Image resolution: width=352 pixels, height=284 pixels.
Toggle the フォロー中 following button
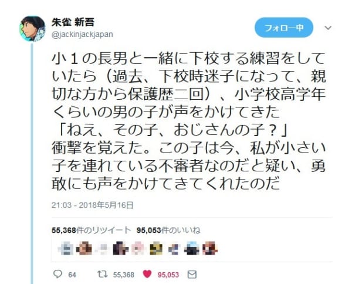(x=284, y=28)
